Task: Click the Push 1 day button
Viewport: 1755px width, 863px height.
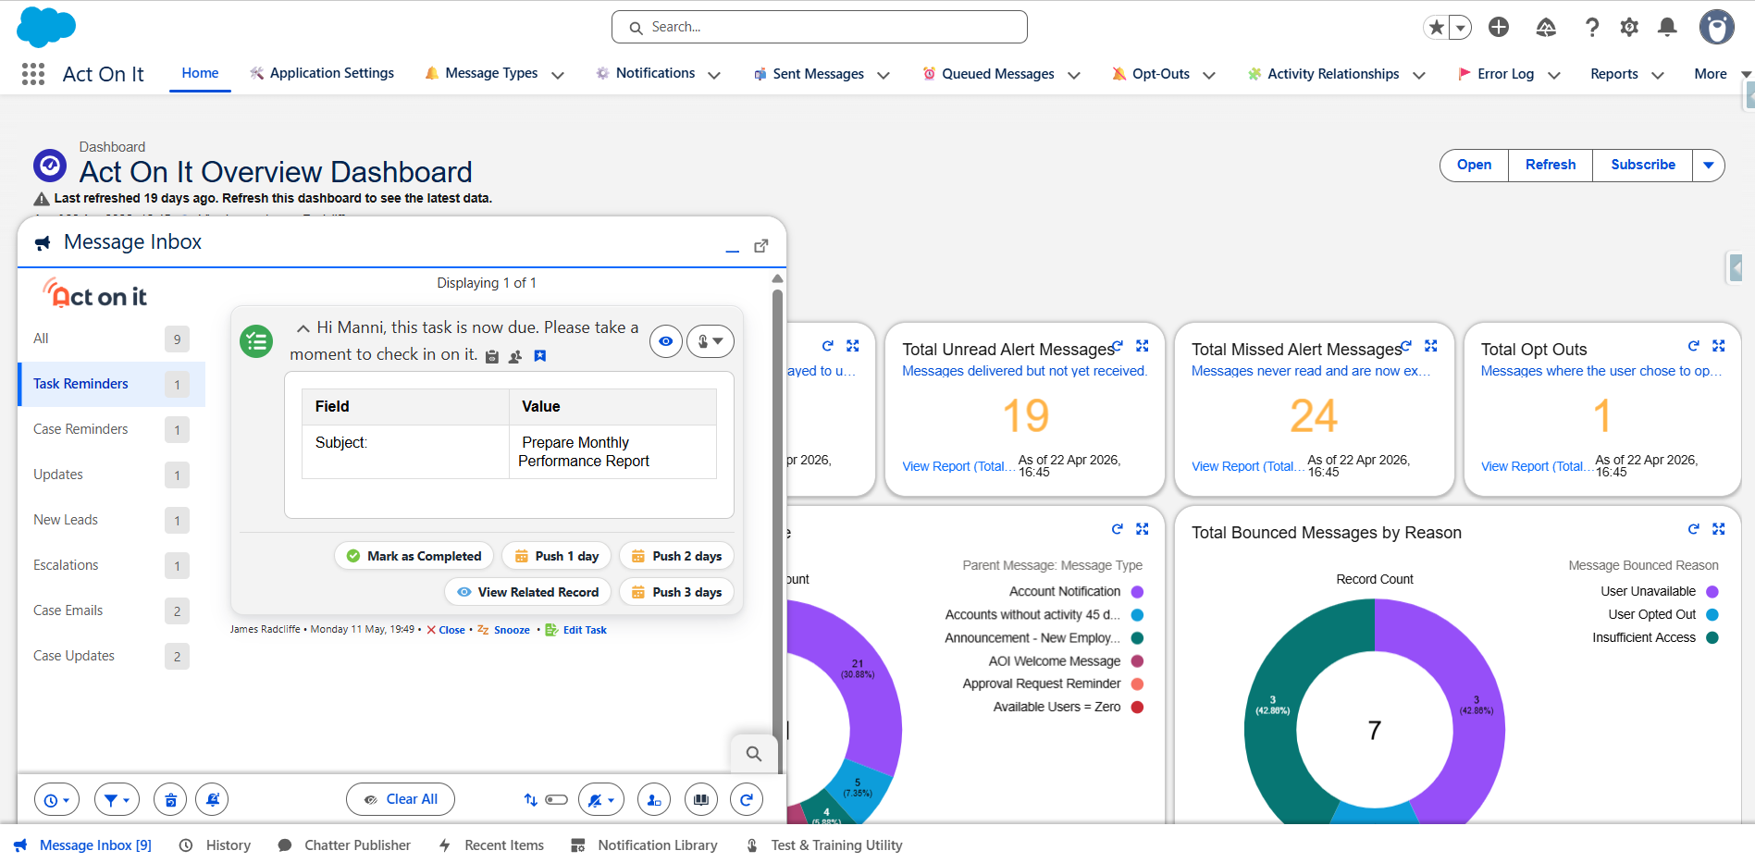Action: pos(556,556)
